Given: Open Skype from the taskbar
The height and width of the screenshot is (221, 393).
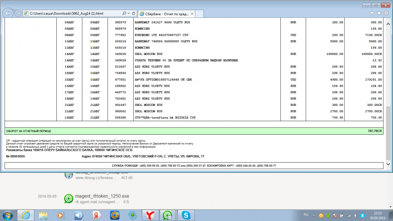Looking at the screenshot, I should (x=186, y=215).
